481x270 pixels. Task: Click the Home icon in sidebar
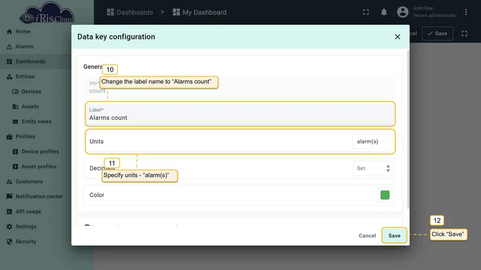point(10,32)
